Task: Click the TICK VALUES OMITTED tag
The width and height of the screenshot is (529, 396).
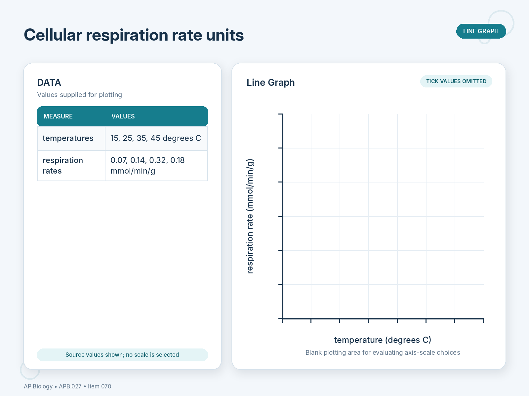Action: click(x=456, y=82)
